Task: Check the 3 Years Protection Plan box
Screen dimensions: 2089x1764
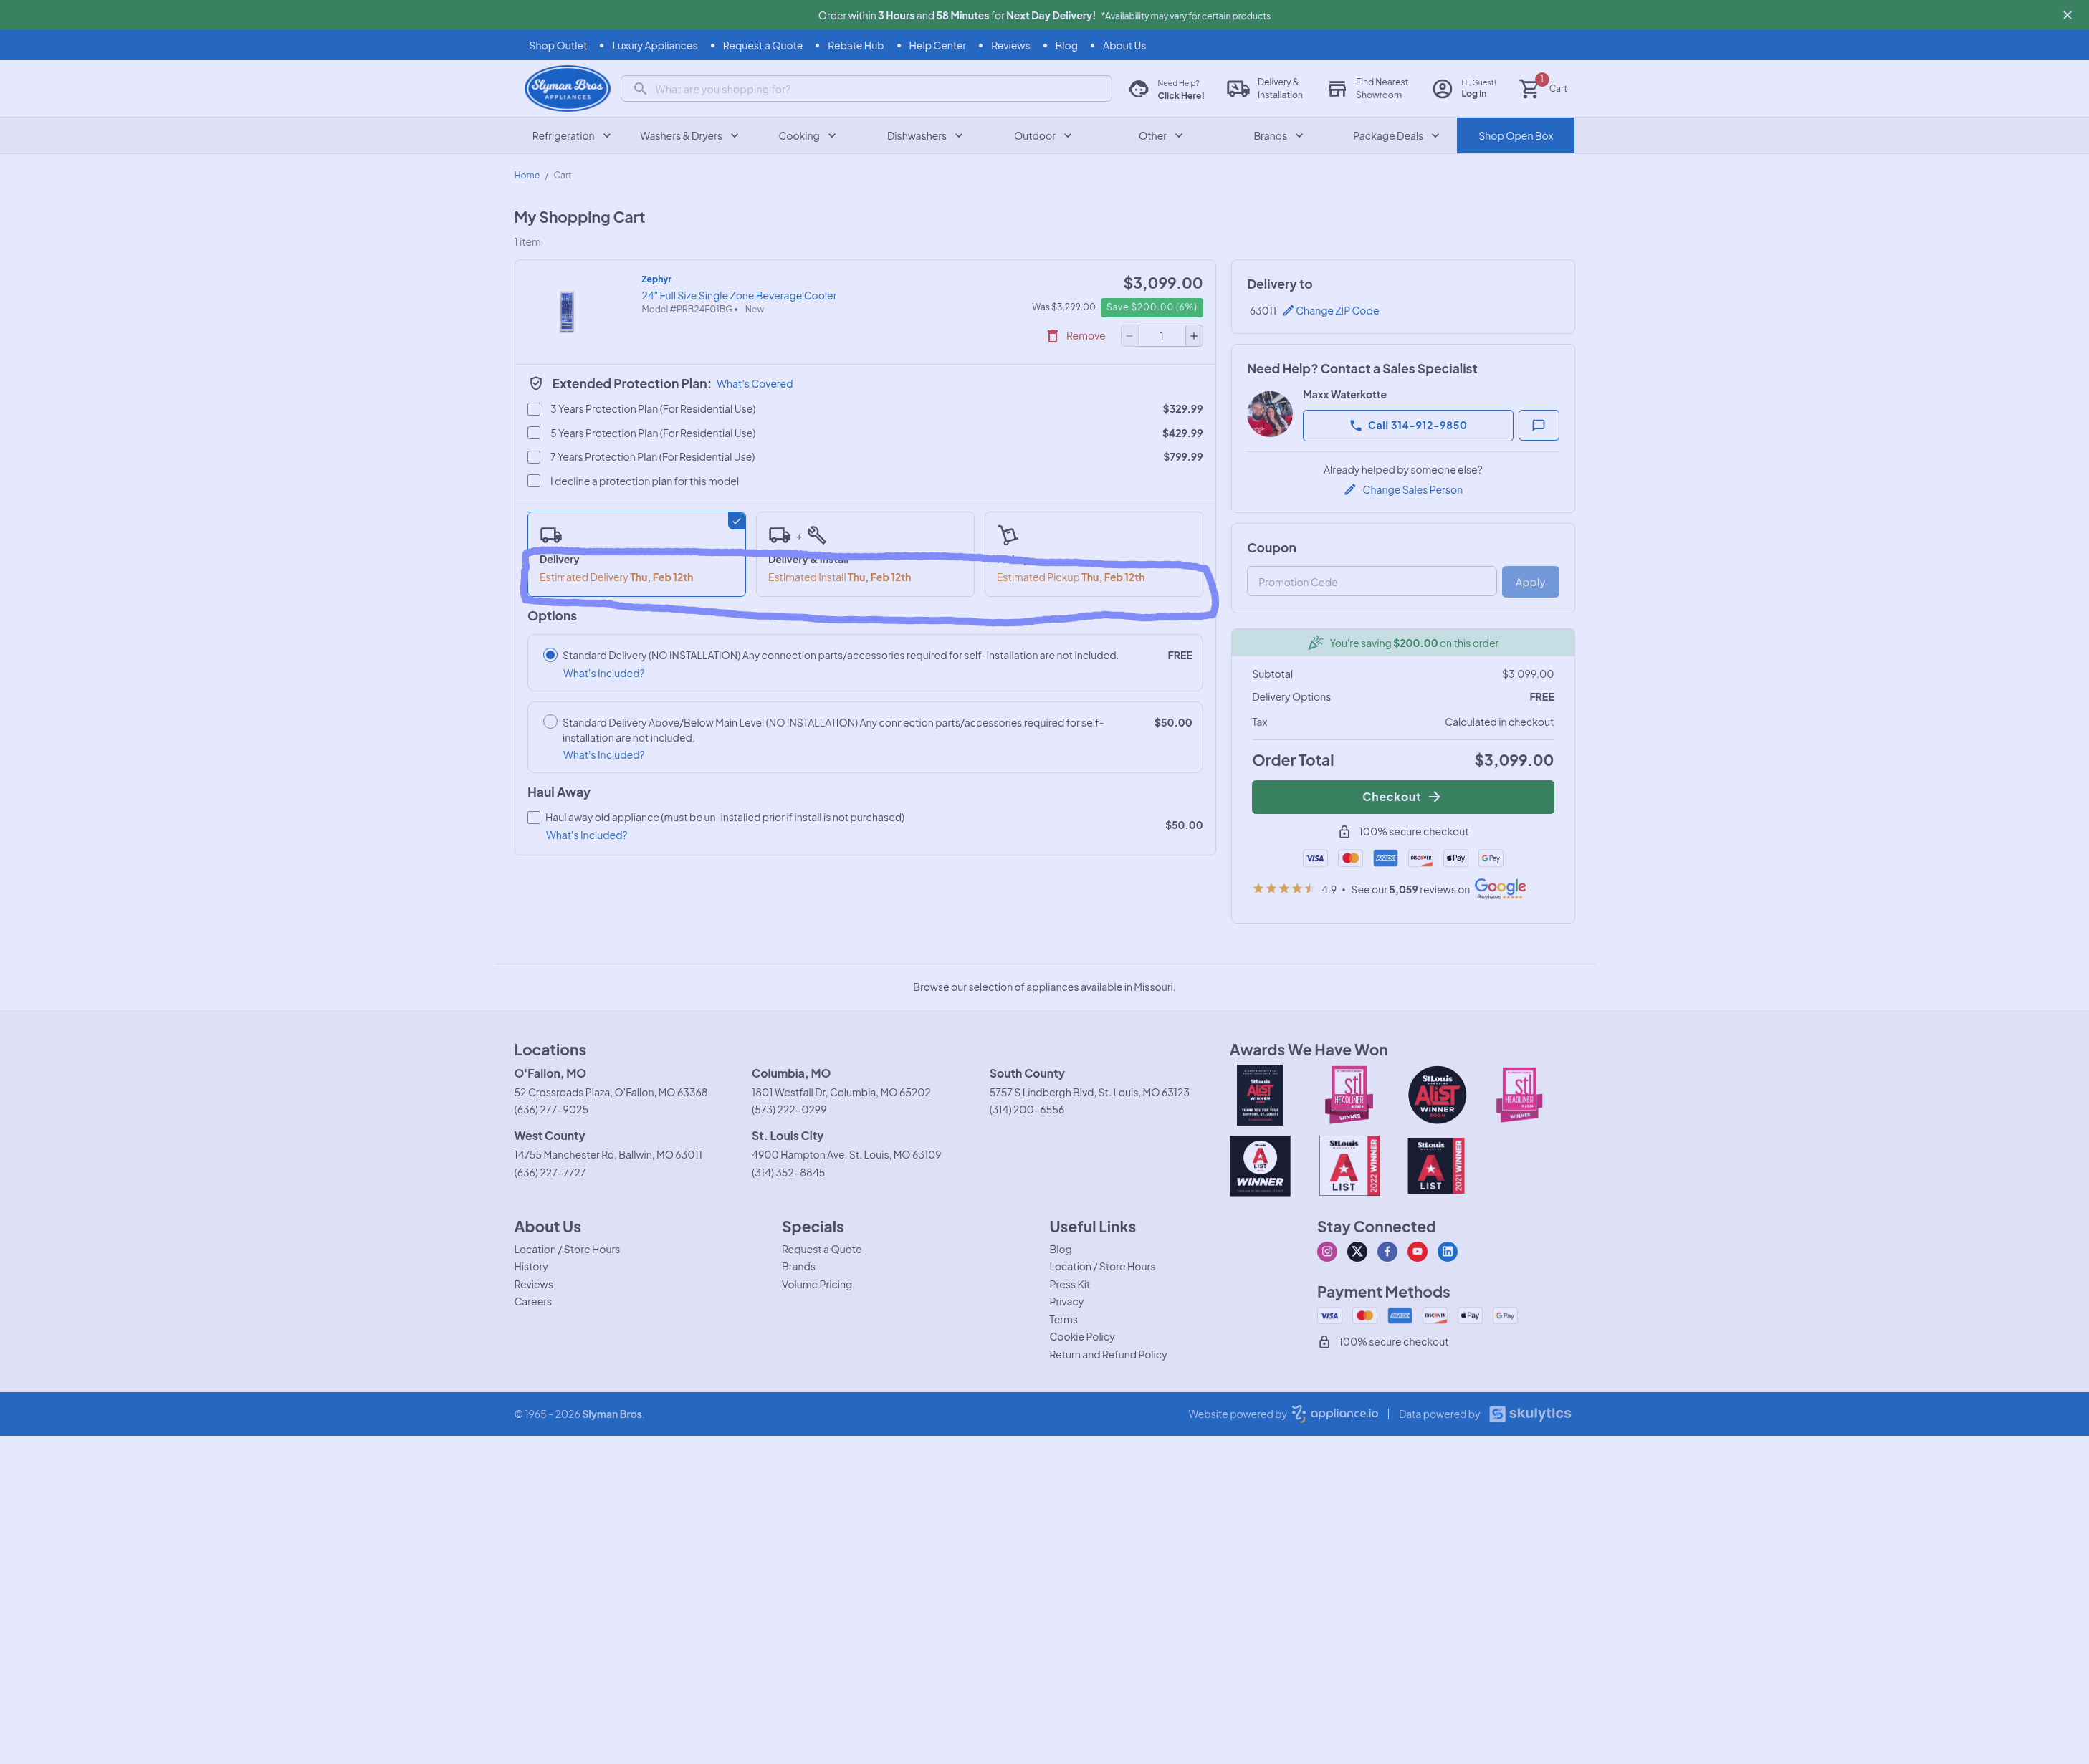Action: 534,409
